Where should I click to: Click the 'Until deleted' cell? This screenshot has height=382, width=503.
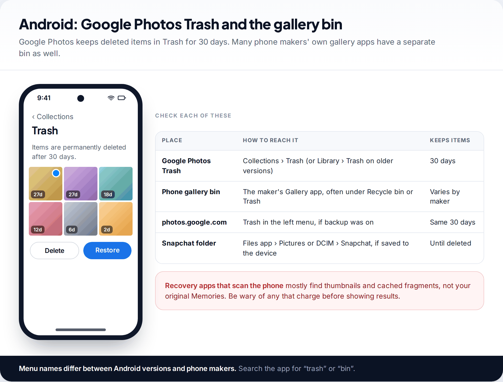coord(450,243)
